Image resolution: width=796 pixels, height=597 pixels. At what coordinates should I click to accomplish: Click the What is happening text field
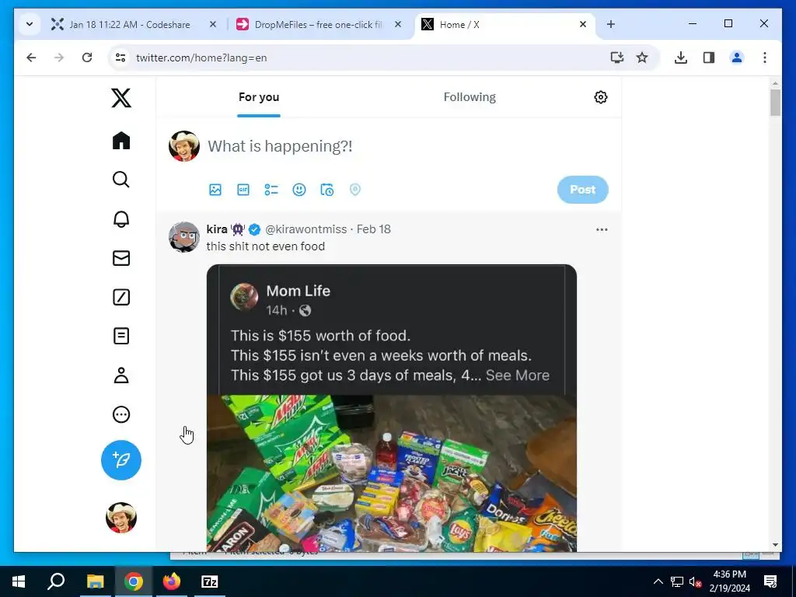point(280,146)
